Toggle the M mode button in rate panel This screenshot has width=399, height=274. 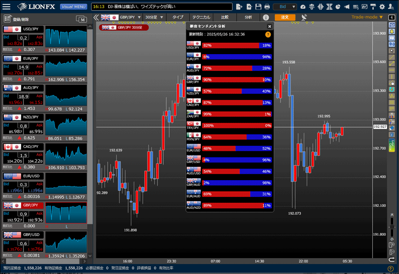(81, 19)
